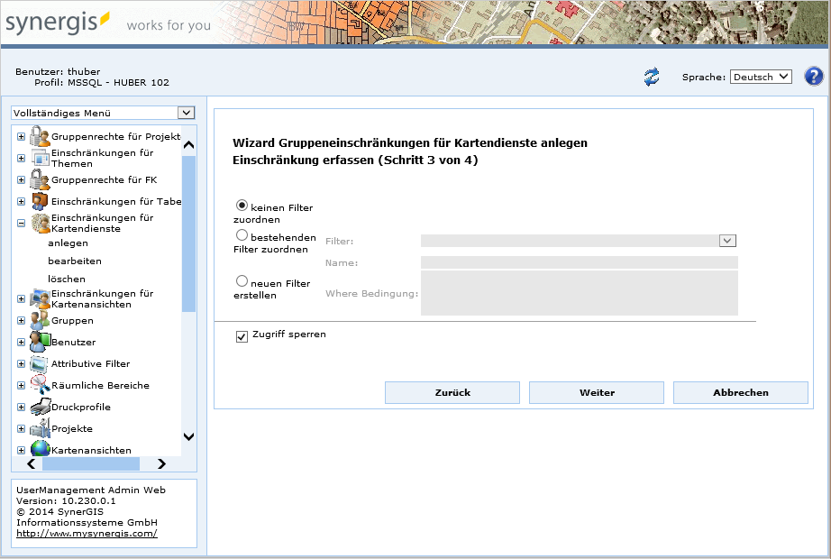Open the Sprache language dropdown
The image size is (831, 559).
(x=761, y=77)
